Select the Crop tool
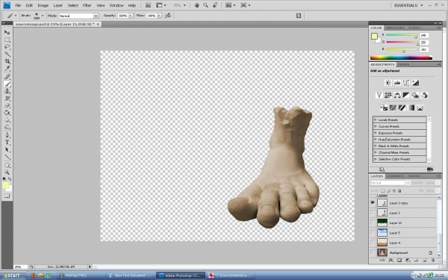The image size is (448, 280). (x=7, y=61)
